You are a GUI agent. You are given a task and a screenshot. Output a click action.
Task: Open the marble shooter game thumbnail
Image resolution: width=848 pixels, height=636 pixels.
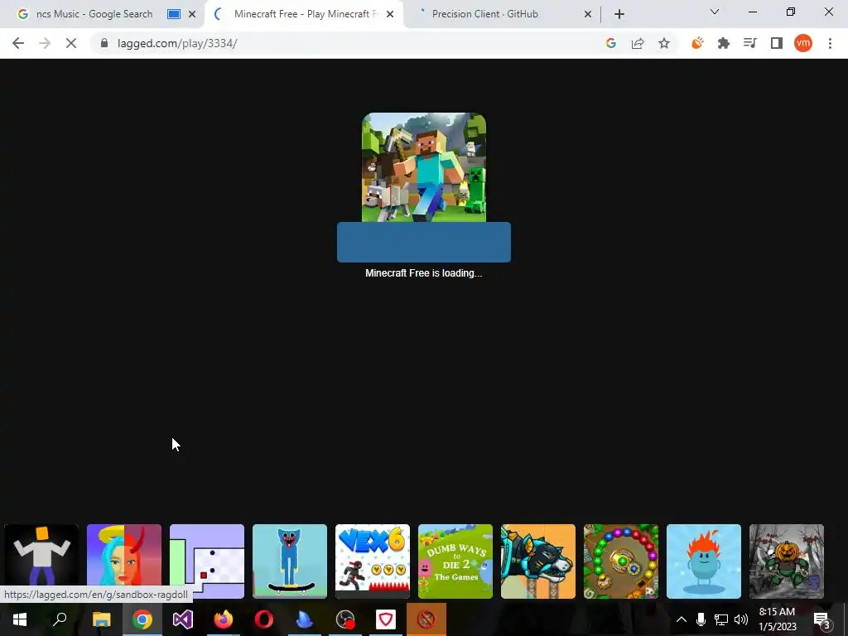[x=621, y=561]
